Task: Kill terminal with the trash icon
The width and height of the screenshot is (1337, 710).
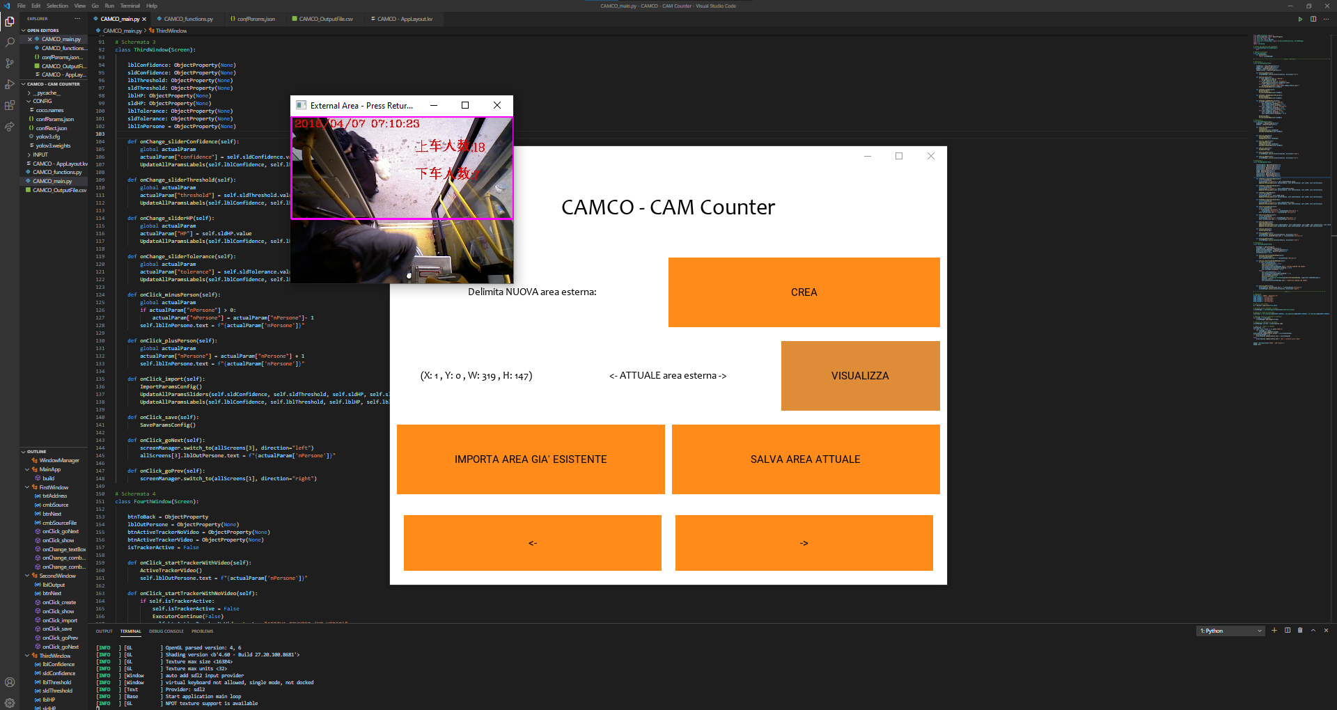Action: pyautogui.click(x=1300, y=631)
